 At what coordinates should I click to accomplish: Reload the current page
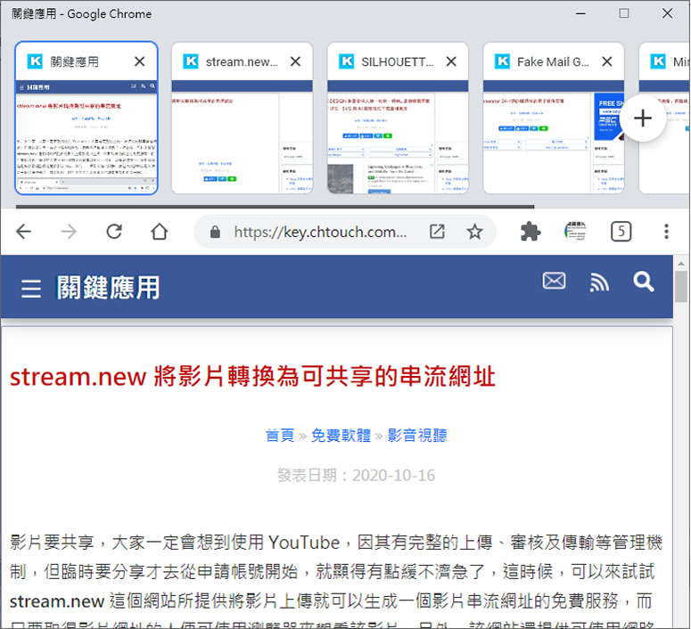pyautogui.click(x=114, y=232)
